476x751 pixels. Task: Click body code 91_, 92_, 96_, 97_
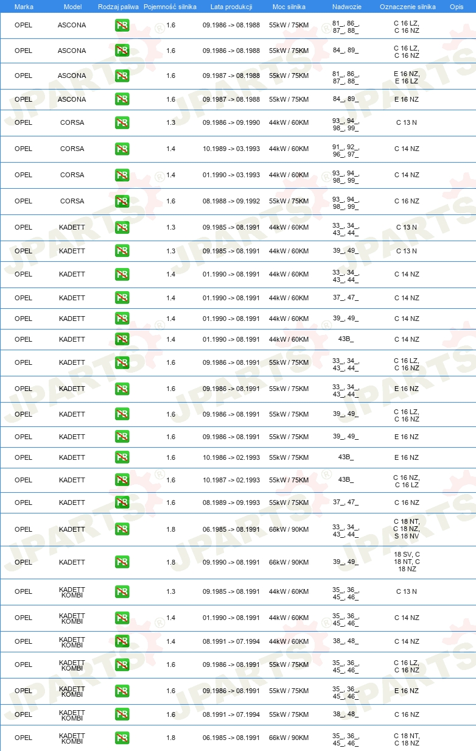click(x=346, y=151)
